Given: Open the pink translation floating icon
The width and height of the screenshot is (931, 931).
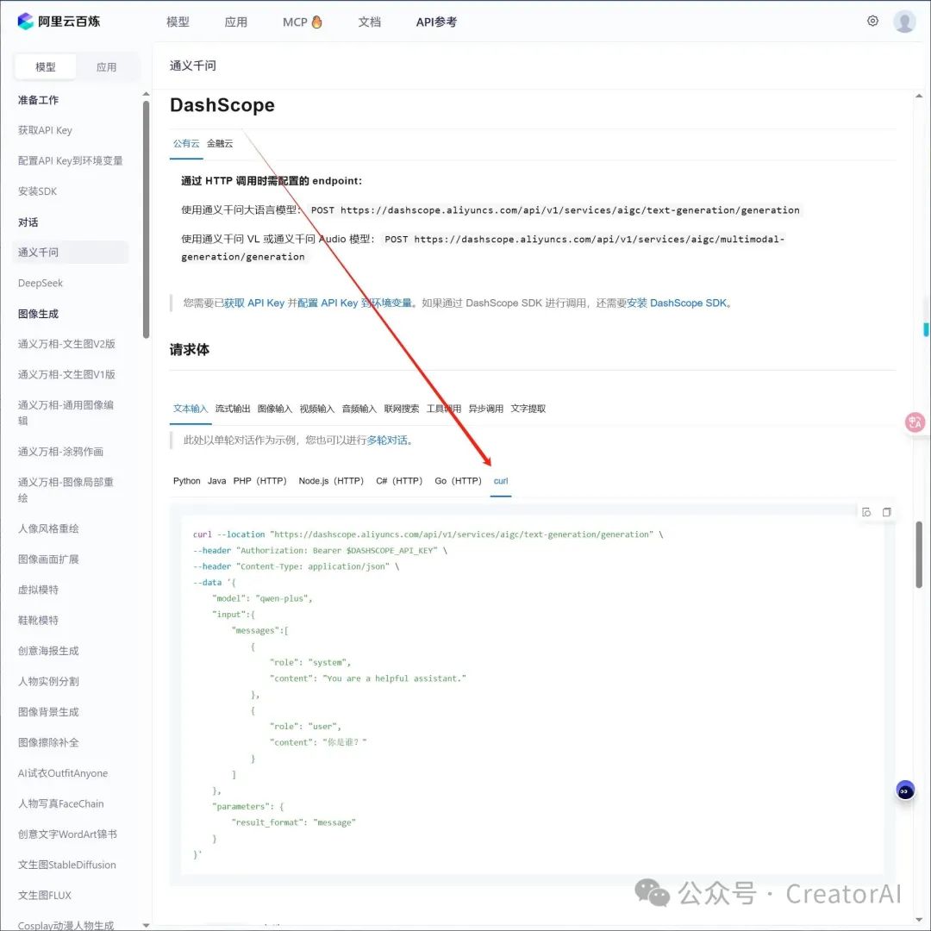Looking at the screenshot, I should pos(915,422).
